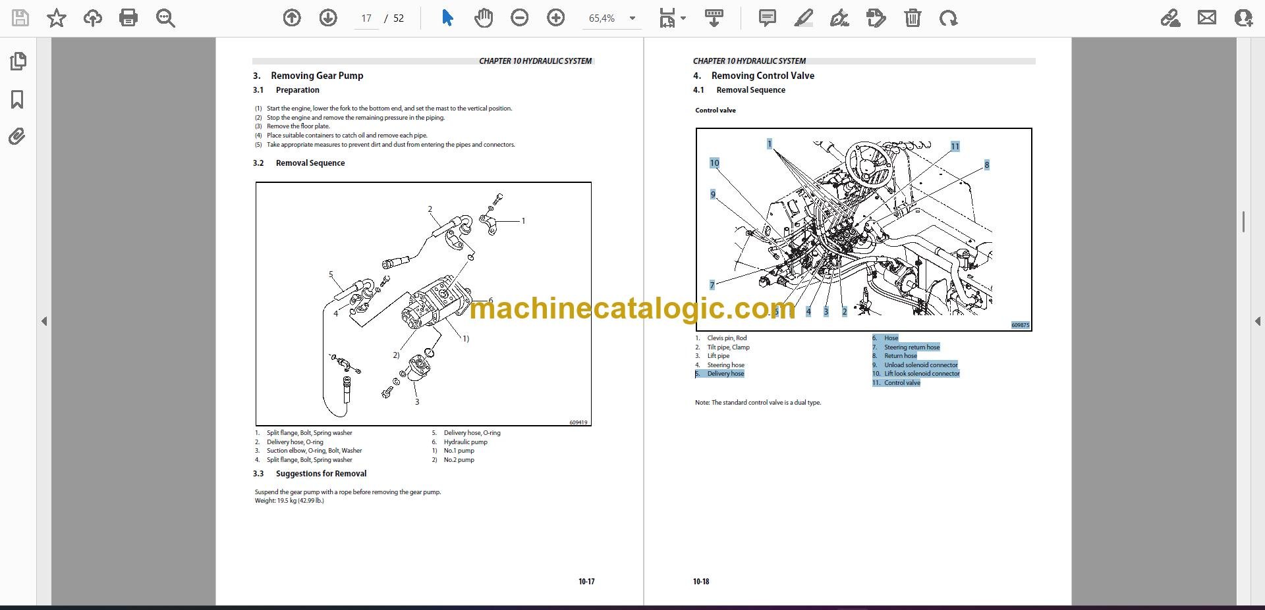The image size is (1265, 610).
Task: Select the highlighter pen tool
Action: [804, 18]
